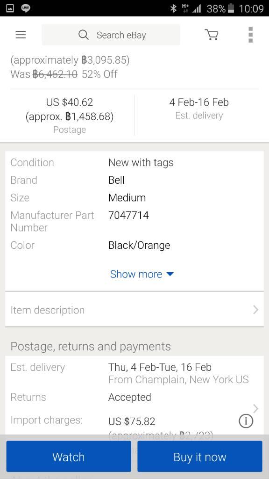This screenshot has height=479, width=269.
Task: Tap the magnifying glass search icon
Action: [x=83, y=35]
